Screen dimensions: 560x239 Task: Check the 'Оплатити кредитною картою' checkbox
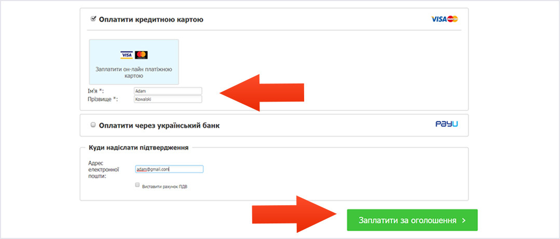coord(93,19)
